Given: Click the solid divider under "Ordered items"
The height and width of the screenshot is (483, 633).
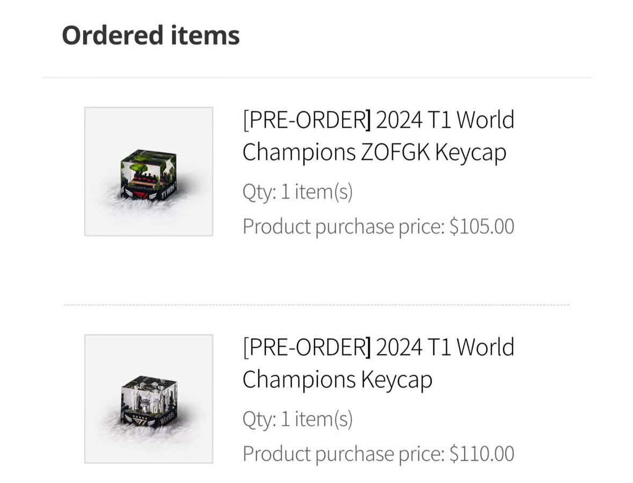Looking at the screenshot, I should 316,78.
